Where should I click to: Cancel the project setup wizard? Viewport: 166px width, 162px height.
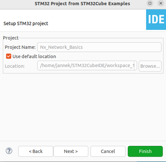(108, 151)
